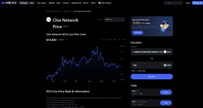This screenshot has height=108, width=203.
Task: Click the search input field
Action: (x=173, y=3)
